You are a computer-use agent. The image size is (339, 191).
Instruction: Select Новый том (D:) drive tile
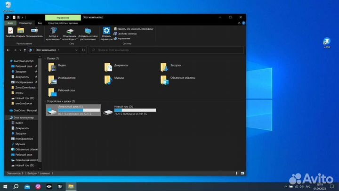coord(129,110)
